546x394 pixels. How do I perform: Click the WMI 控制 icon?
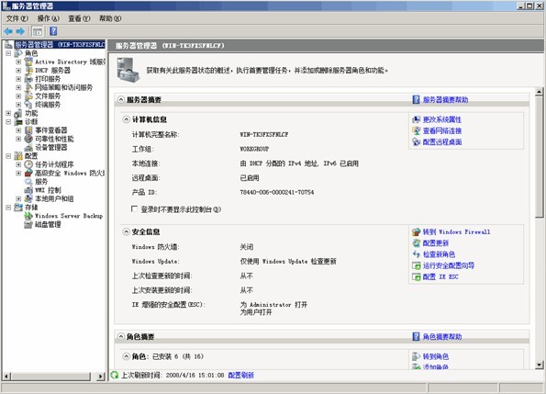click(28, 190)
